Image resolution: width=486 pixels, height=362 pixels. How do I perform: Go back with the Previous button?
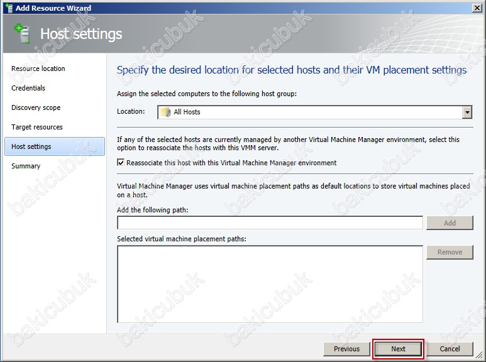tap(346, 349)
